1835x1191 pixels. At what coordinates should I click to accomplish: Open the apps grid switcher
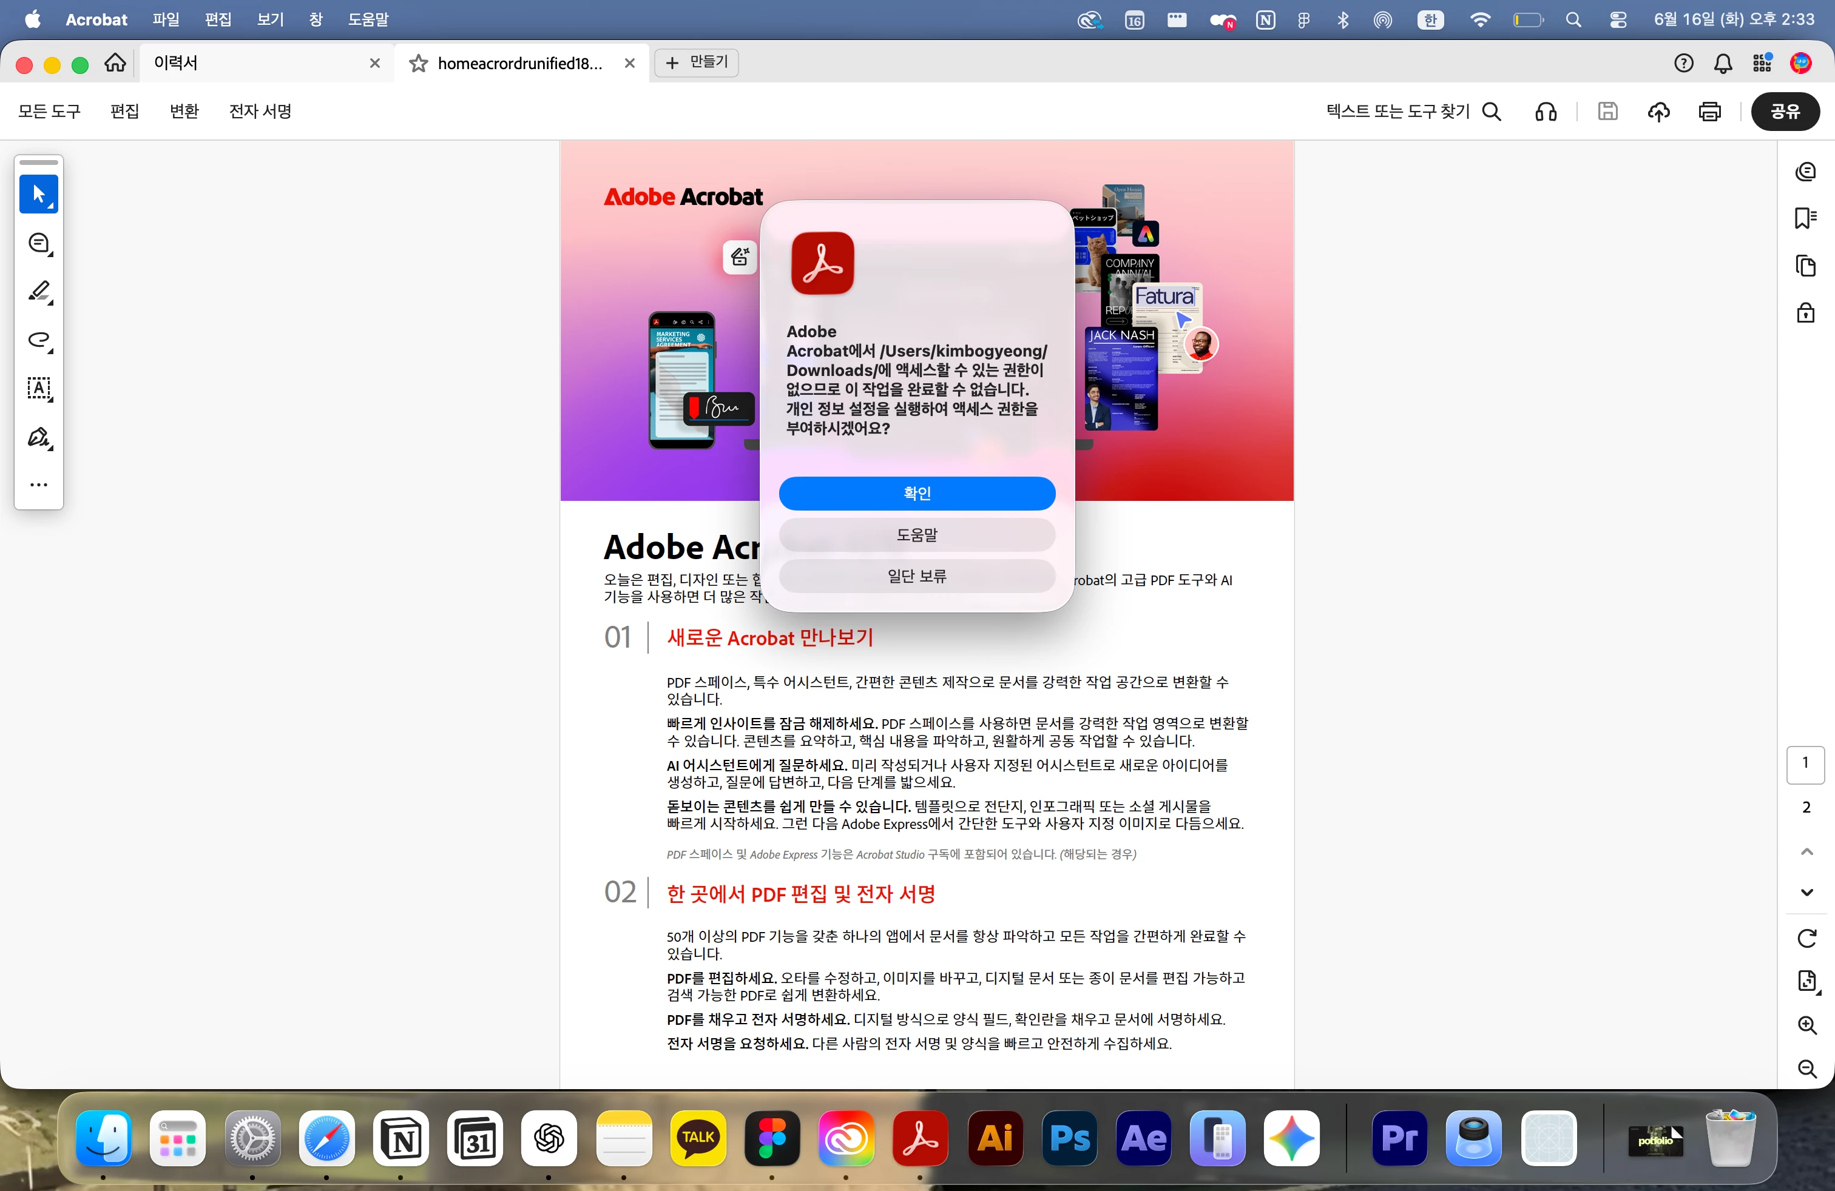tap(1763, 63)
